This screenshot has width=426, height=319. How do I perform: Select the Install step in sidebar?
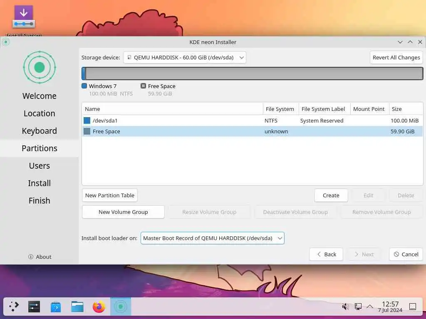pos(40,183)
